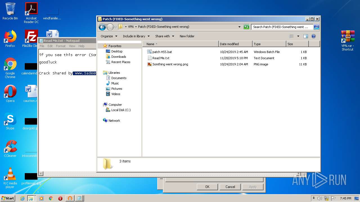Screen dimensions: 360x202
Task: Select the Somthing went wrong.png file icon
Action: tap(150, 64)
